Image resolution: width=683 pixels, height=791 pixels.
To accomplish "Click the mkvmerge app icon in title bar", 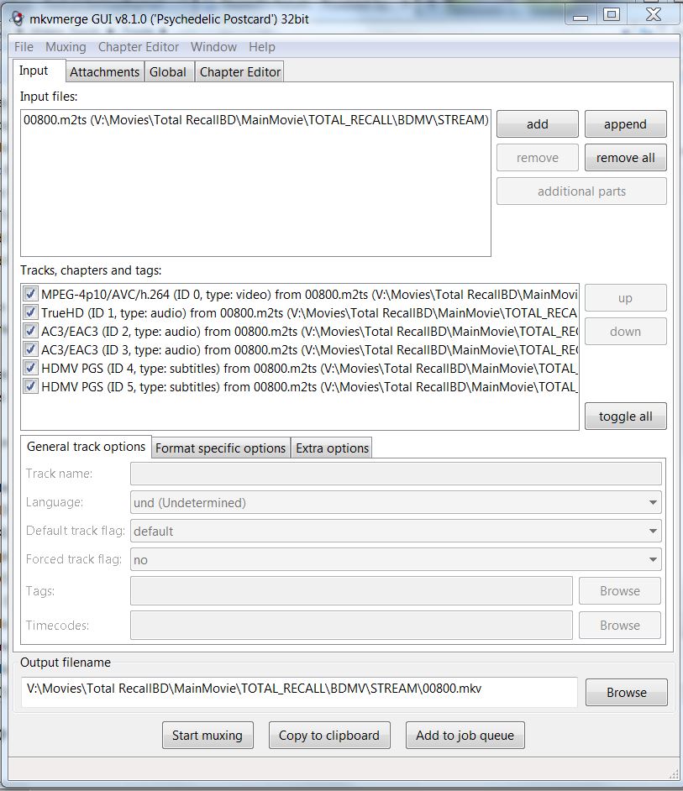I will (x=18, y=18).
